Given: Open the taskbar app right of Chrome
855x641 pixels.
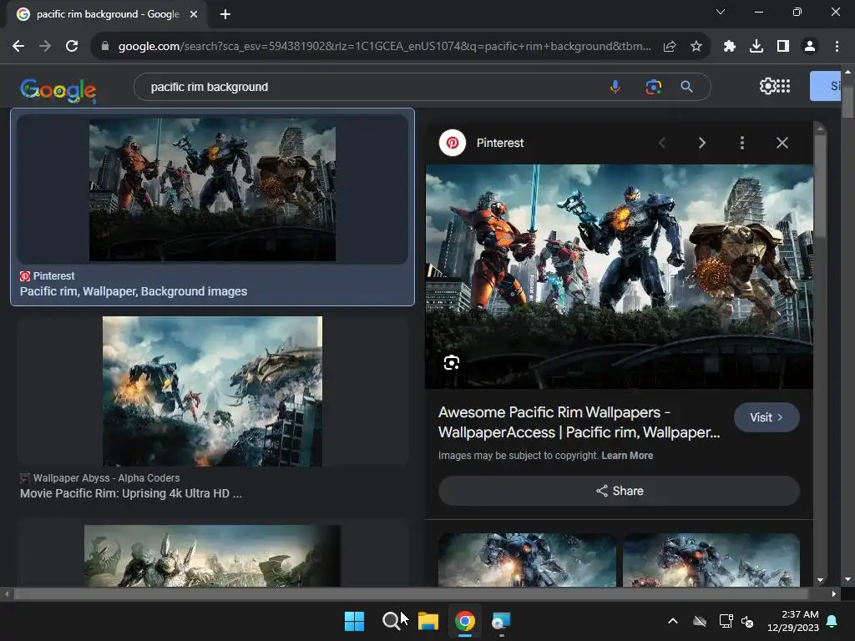Looking at the screenshot, I should (x=501, y=621).
